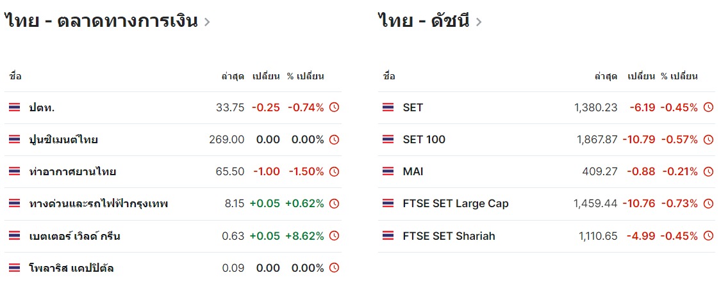Click the clock icon in MAI row
This screenshot has width=721, height=282.
tap(708, 171)
